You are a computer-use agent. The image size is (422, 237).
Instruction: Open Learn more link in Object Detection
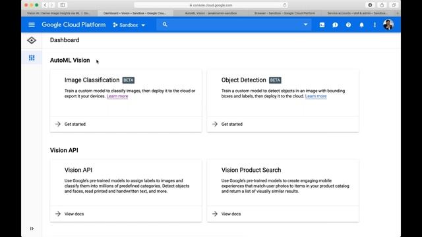(316, 96)
